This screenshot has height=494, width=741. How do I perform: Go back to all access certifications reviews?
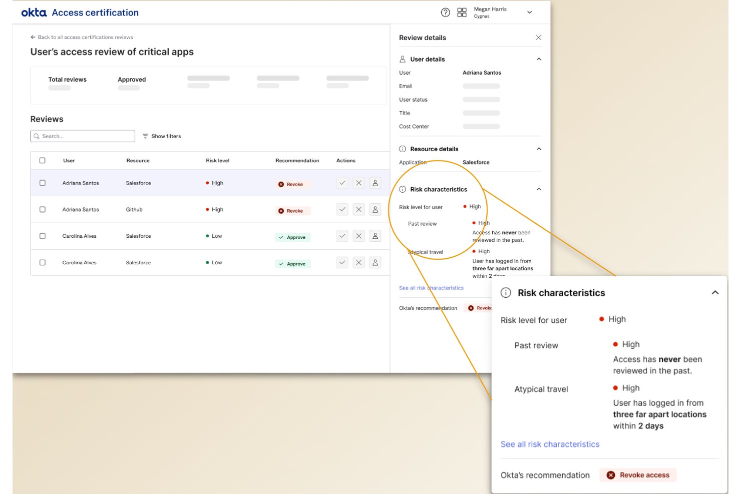(x=82, y=37)
